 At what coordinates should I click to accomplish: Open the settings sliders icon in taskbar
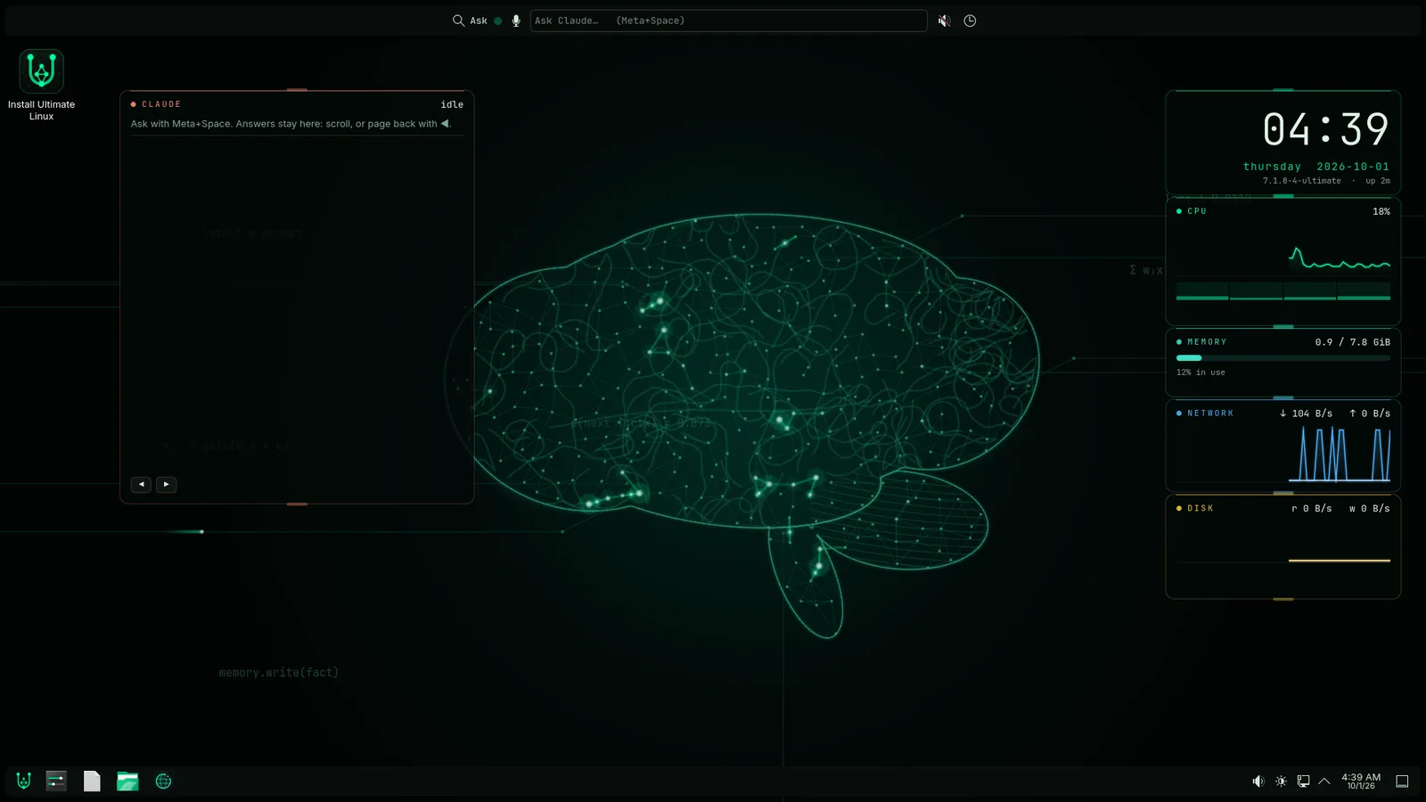point(56,782)
